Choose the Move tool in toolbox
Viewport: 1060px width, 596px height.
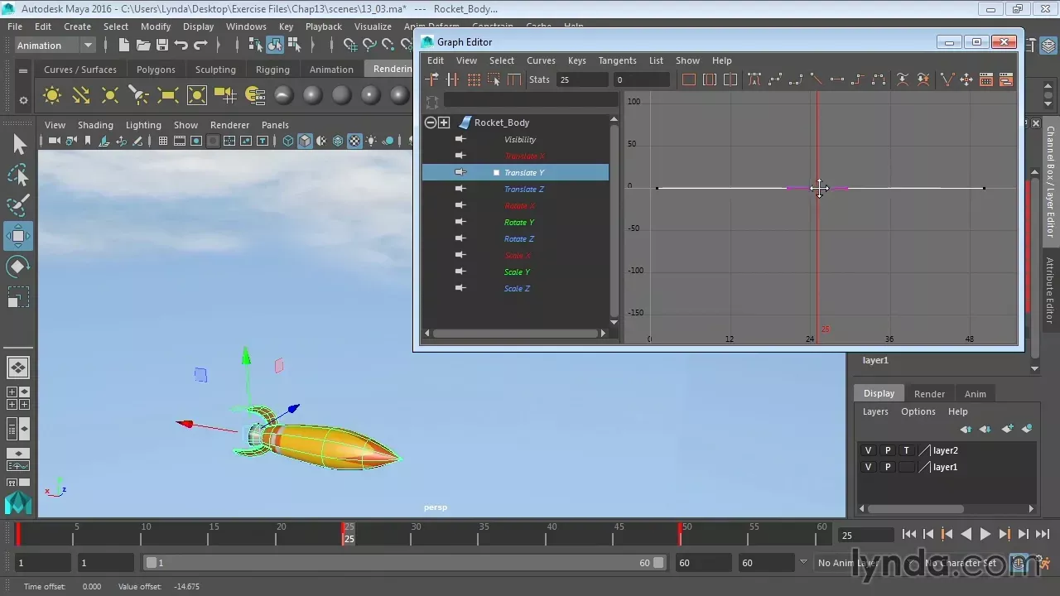click(x=17, y=236)
